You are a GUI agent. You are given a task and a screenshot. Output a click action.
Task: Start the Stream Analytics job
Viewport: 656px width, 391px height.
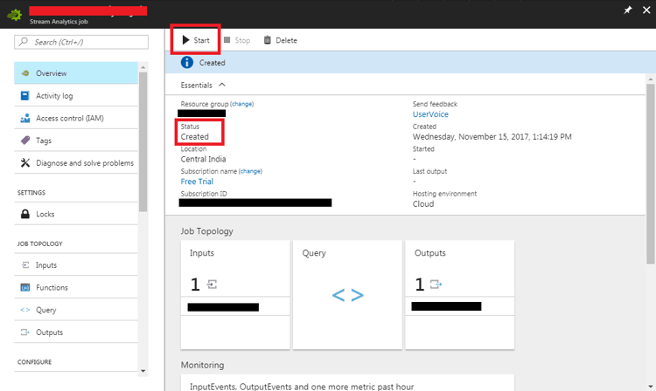pyautogui.click(x=196, y=40)
